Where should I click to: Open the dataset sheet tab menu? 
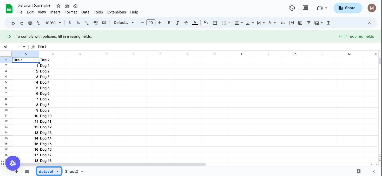[57, 171]
